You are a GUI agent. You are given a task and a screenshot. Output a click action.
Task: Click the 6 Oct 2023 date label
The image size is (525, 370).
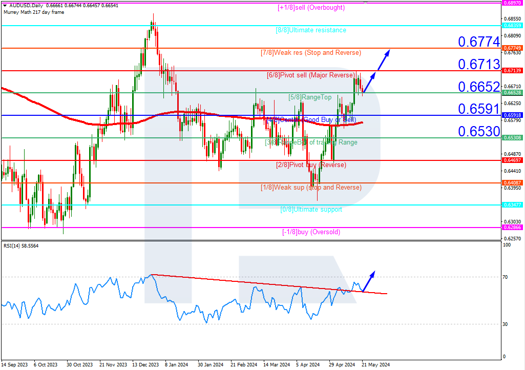point(46,365)
